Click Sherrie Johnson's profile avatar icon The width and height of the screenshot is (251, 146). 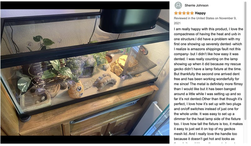[x=178, y=5]
